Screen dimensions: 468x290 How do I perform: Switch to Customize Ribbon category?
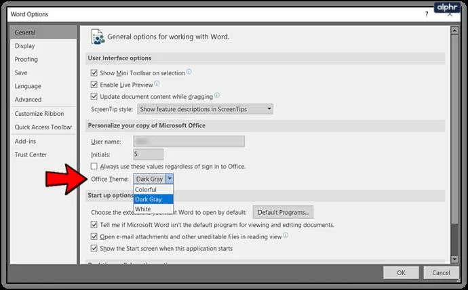(x=39, y=114)
